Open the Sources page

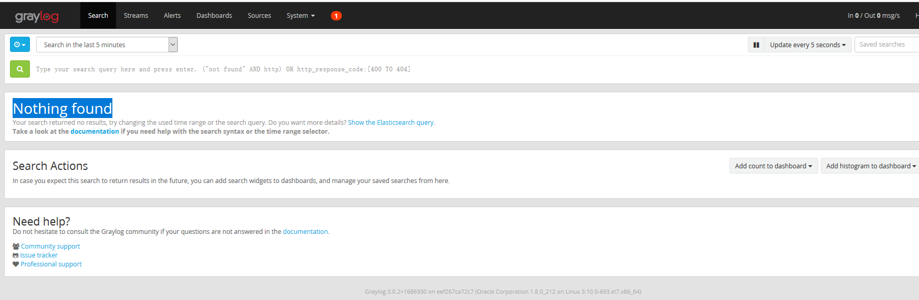(x=259, y=15)
